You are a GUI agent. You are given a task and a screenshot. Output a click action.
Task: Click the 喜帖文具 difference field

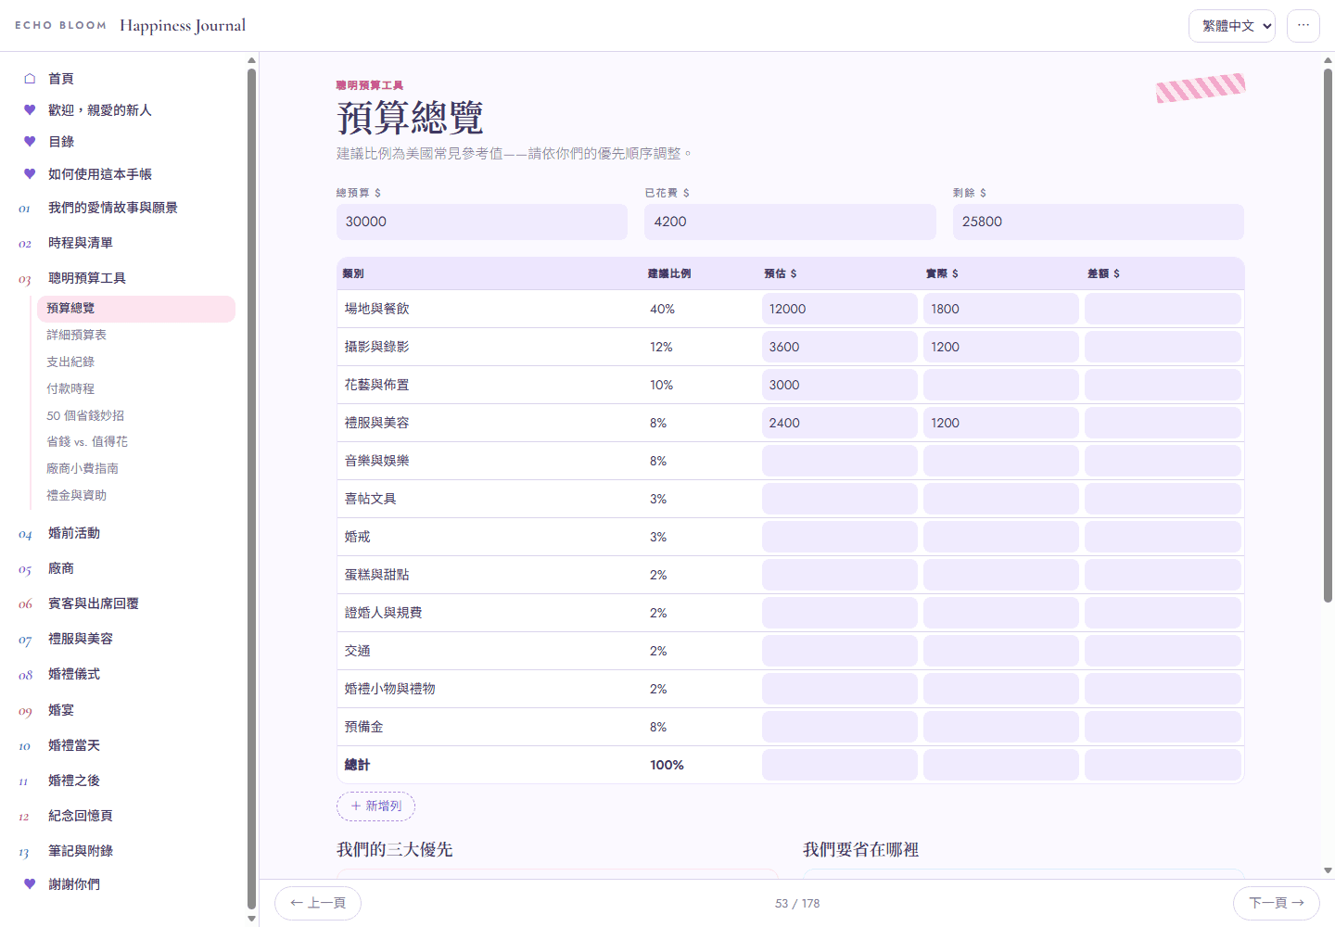[x=1163, y=499]
